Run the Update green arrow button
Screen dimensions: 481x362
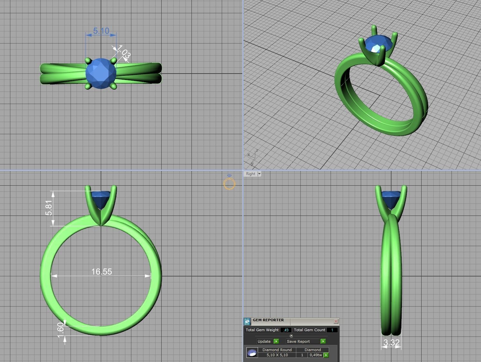[276, 341]
